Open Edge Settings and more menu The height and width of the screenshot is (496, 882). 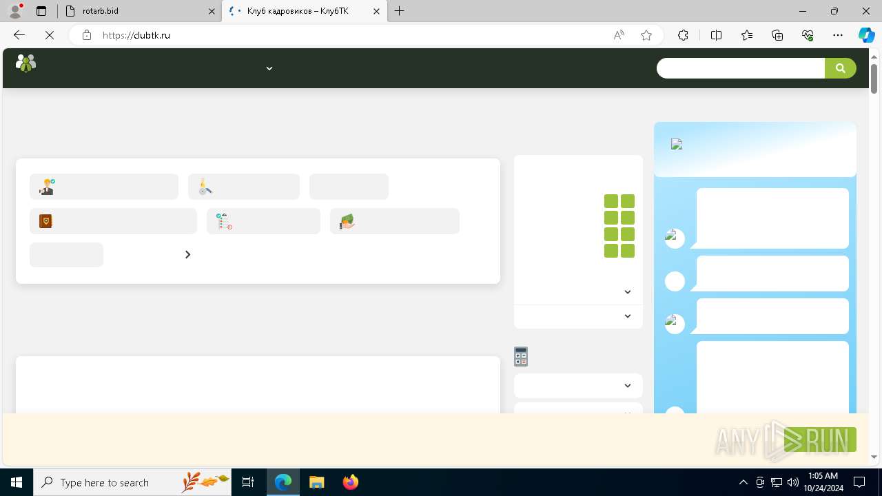[x=838, y=35]
